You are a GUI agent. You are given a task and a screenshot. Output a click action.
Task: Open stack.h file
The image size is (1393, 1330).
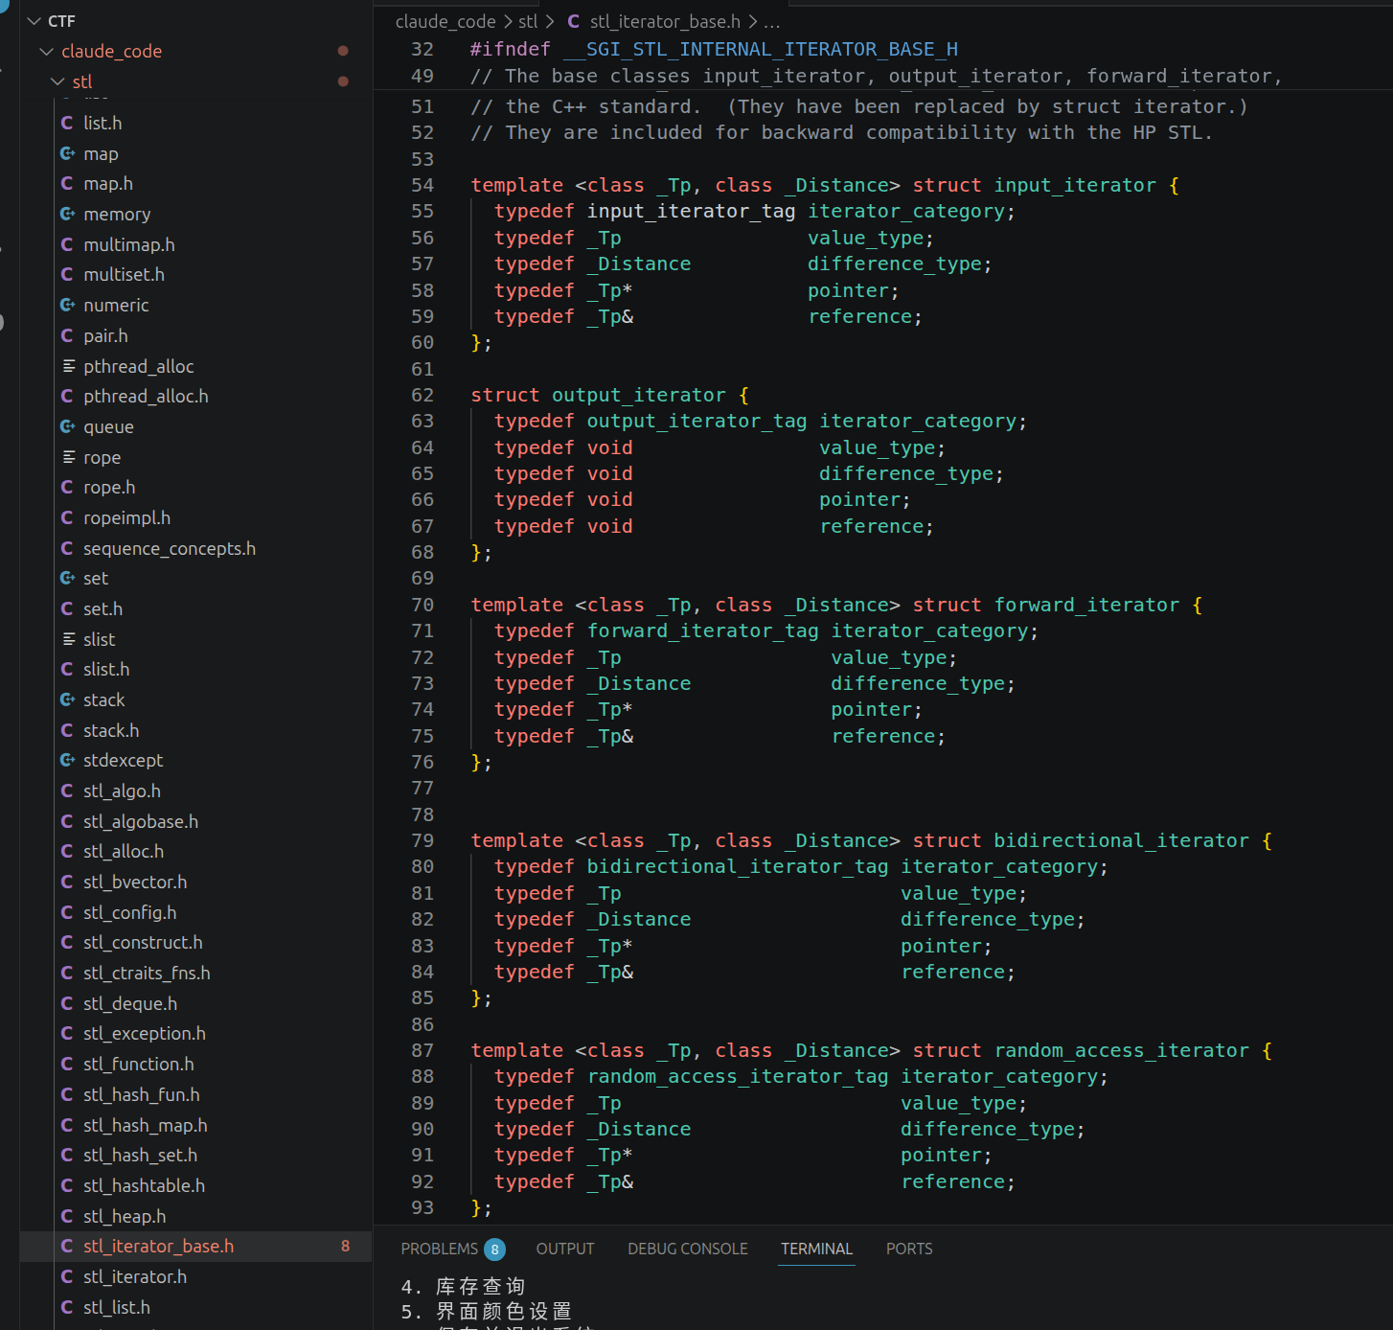111,730
